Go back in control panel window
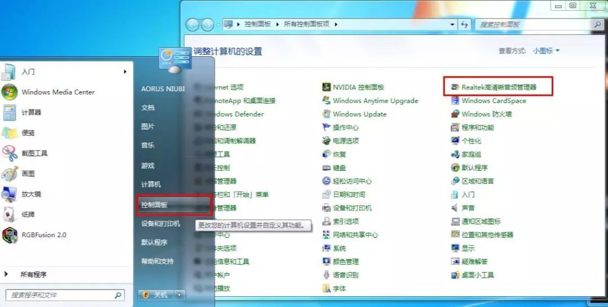Viewport: 608px width, 307px height. pos(193,25)
